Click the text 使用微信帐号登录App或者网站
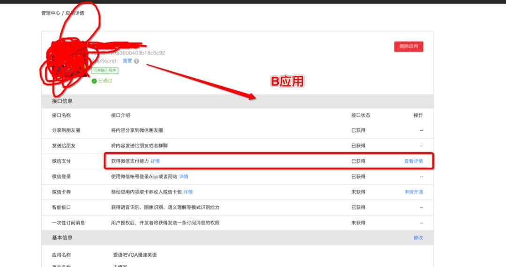506x267 pixels. [144, 177]
